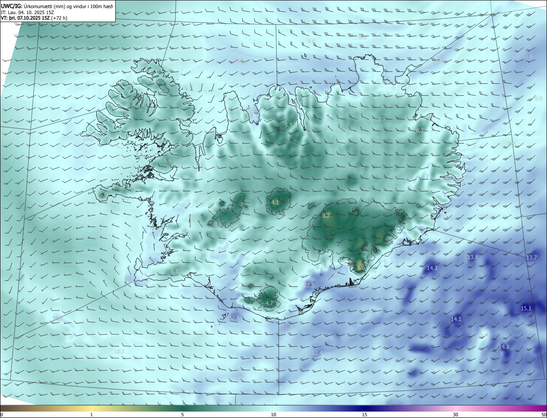The image size is (547, 418).
Task: Click the colorbar tick label 5
Action: (x=182, y=415)
